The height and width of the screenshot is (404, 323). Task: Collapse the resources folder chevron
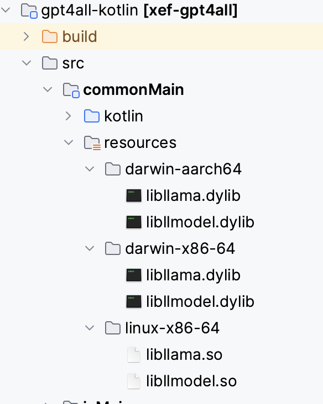pos(69,142)
